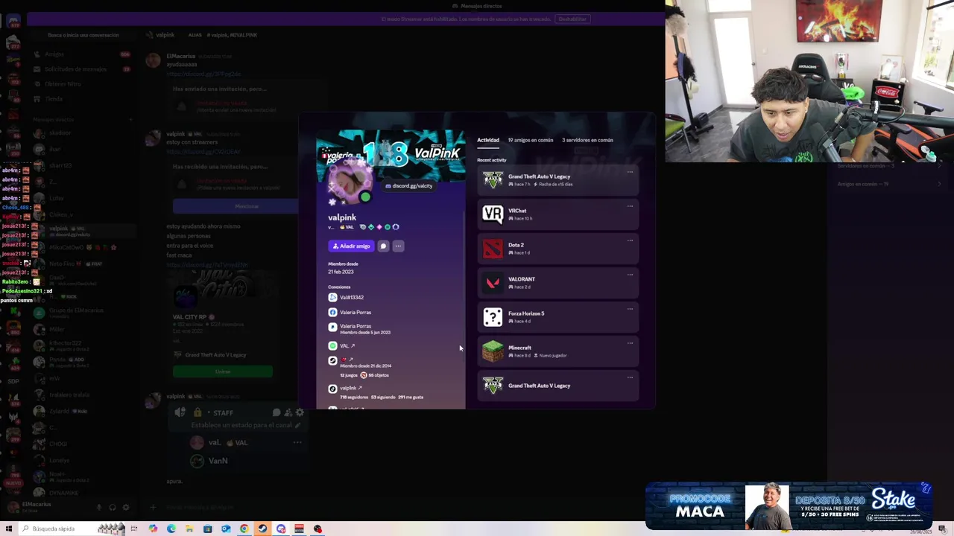Screen dimensions: 954x536
Task: Click the VALORANT game icon
Action: point(493,283)
